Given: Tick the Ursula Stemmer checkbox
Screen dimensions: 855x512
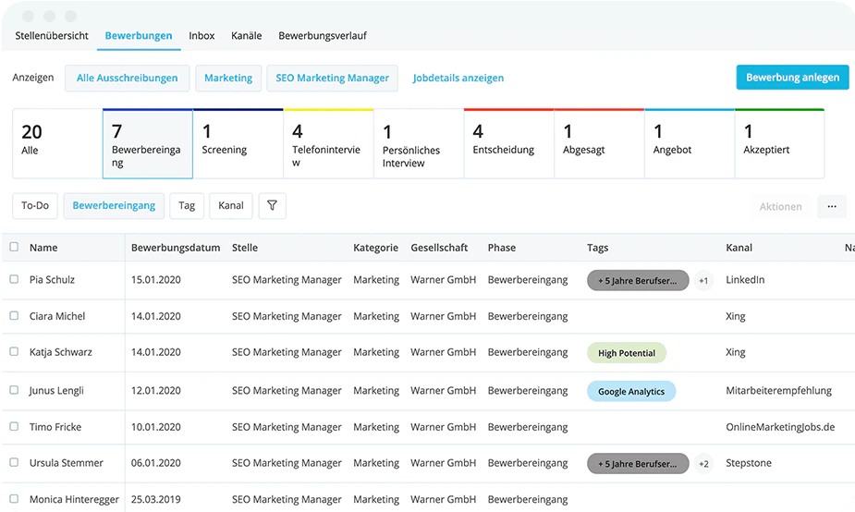Looking at the screenshot, I should point(14,462).
